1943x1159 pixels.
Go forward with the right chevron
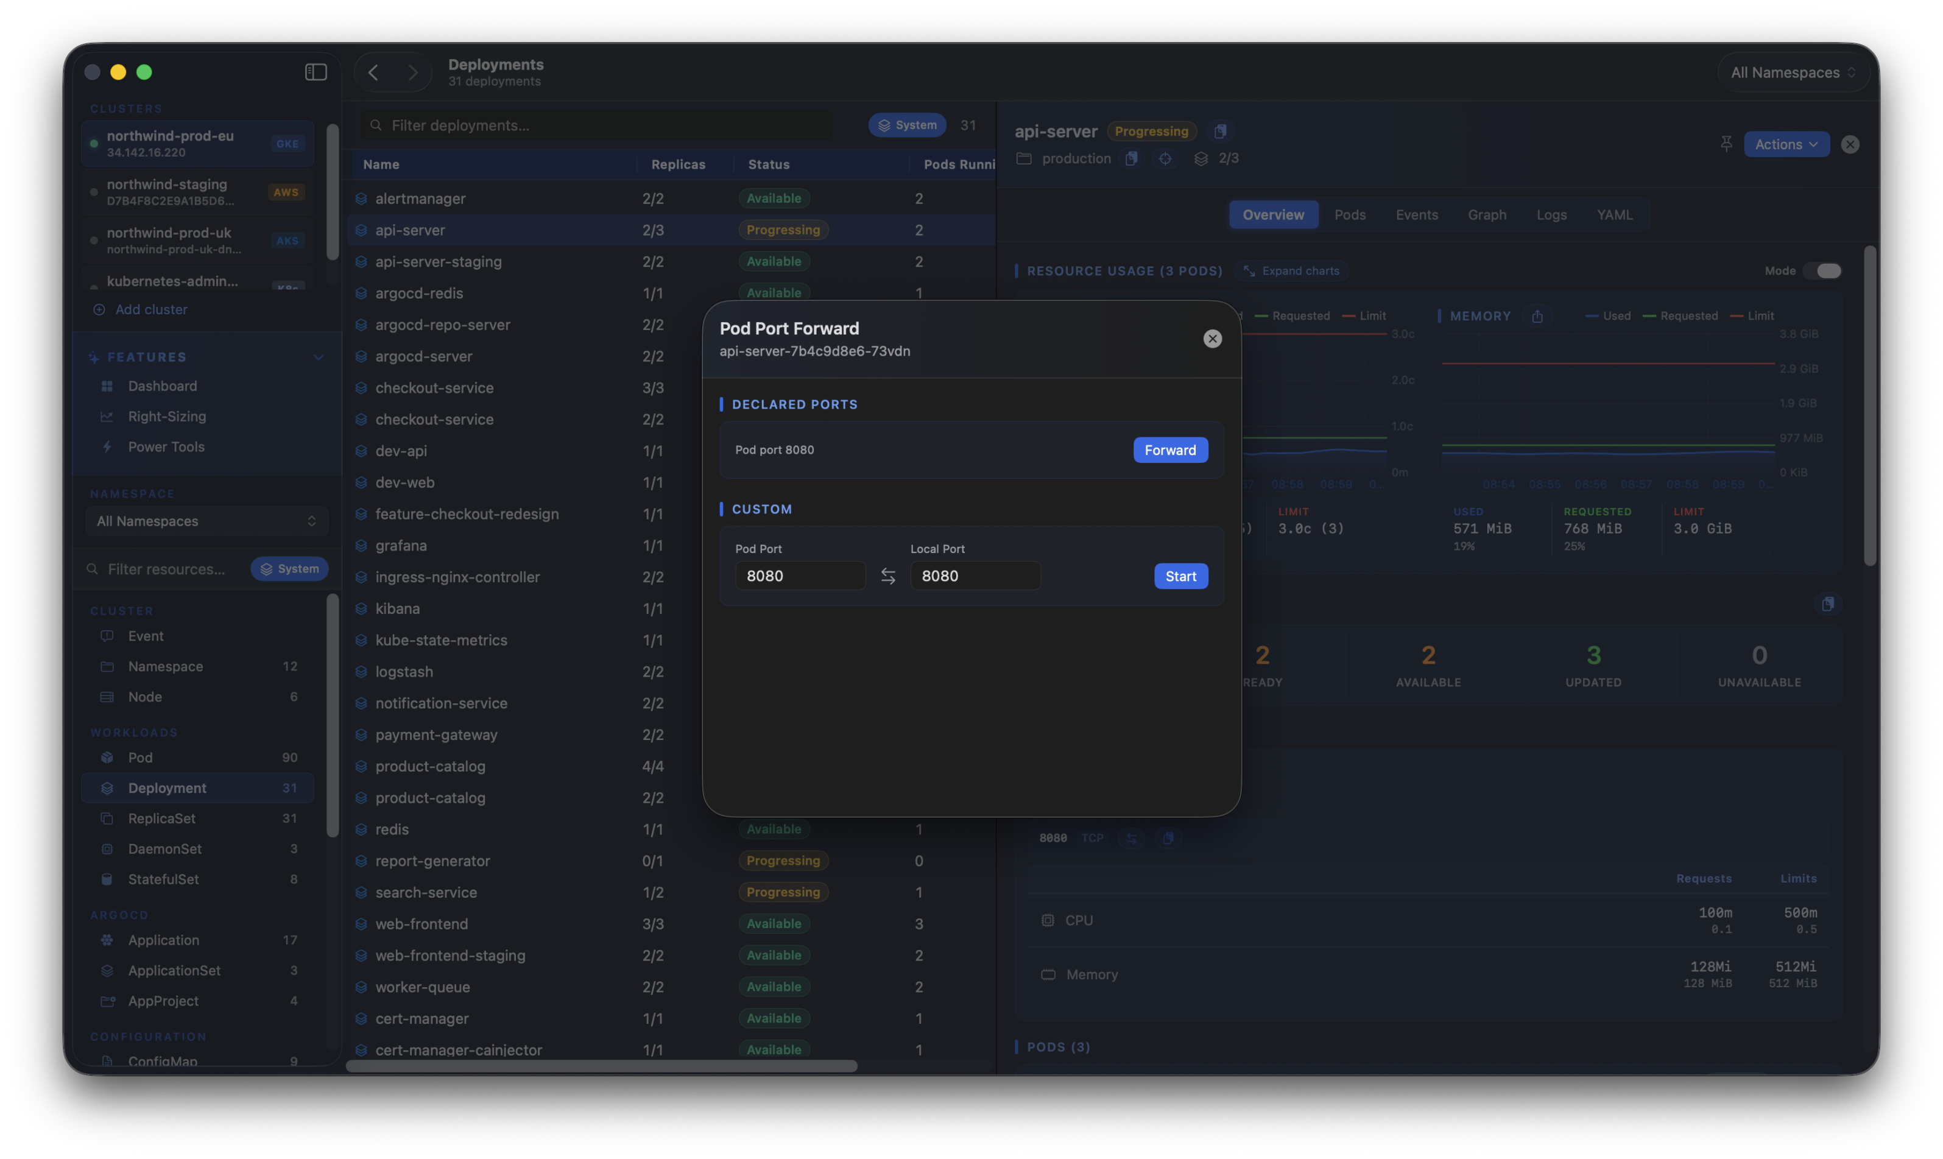click(x=412, y=72)
